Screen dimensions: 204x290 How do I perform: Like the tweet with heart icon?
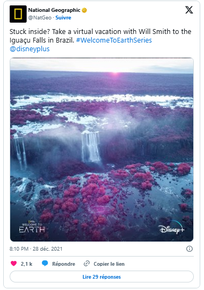(13, 264)
